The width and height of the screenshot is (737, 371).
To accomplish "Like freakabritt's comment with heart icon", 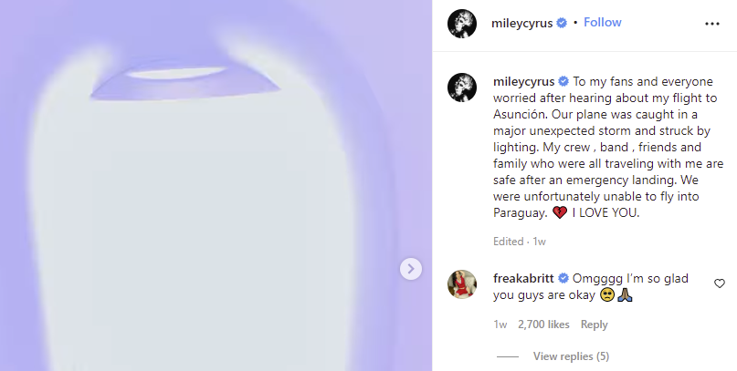I will (x=719, y=283).
